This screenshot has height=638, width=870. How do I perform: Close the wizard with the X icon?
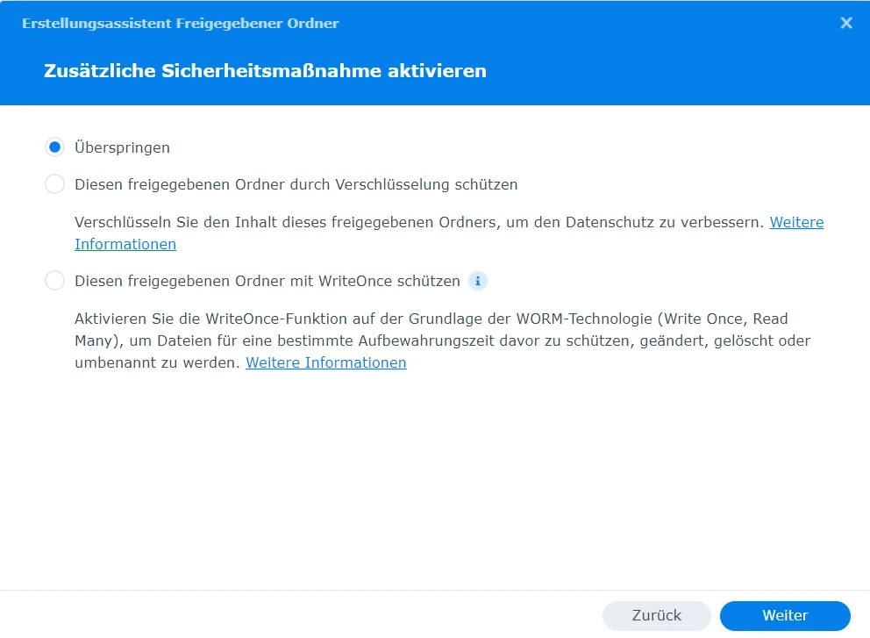click(846, 24)
